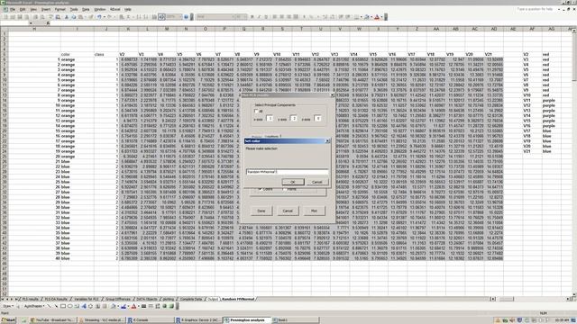Open the Undo history dropdown arrow

(105, 17)
